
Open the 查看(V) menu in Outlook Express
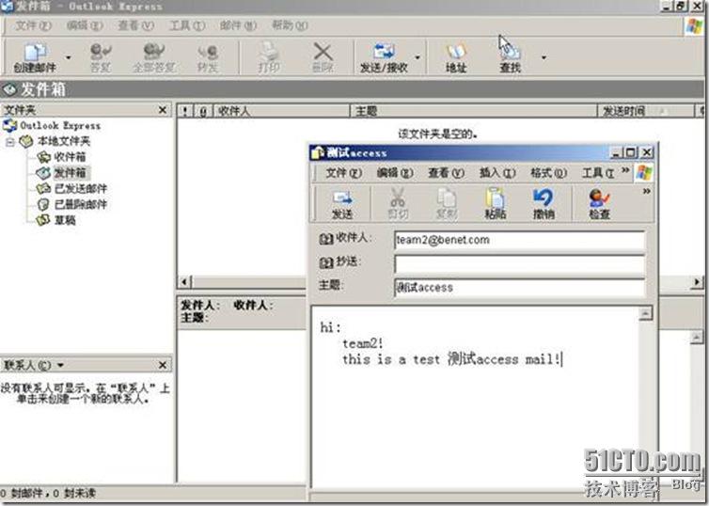pyautogui.click(x=135, y=25)
